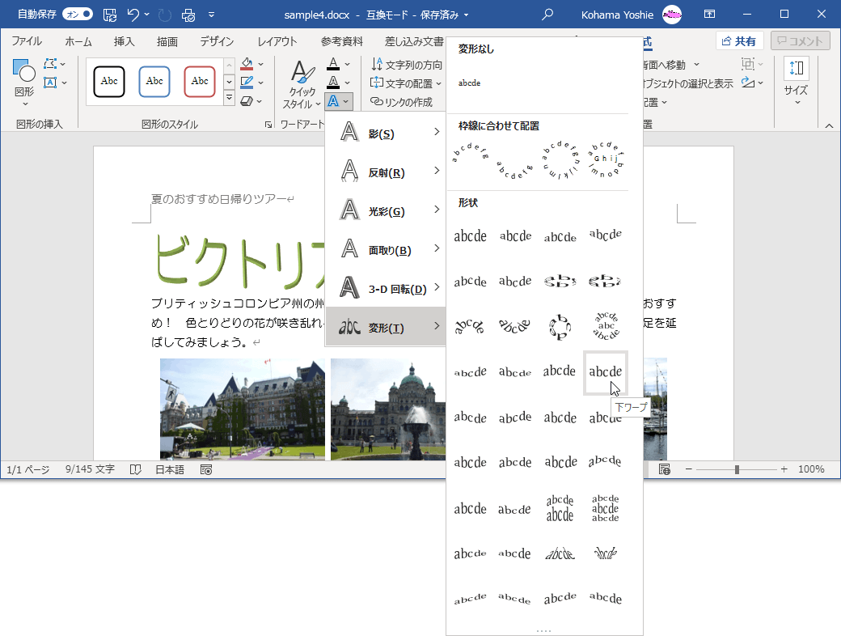Open the 図形 shapes gallery
841x636 pixels.
tap(24, 82)
